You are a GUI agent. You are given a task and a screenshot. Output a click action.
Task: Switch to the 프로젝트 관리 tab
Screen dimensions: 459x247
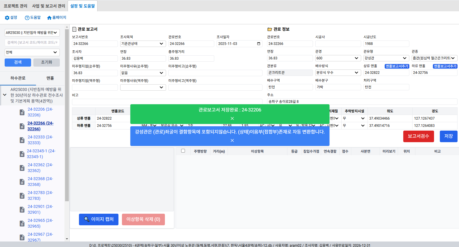click(15, 6)
